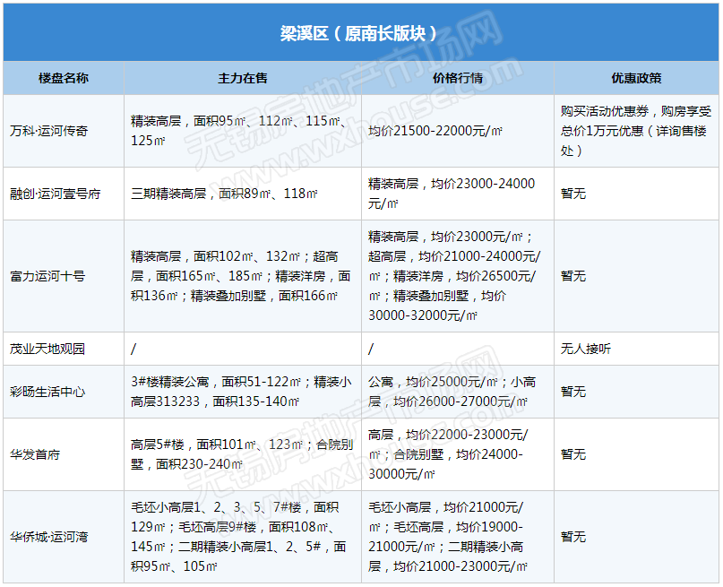Click the 梁溪区（原南长版块） table title
The width and height of the screenshot is (723, 587).
point(360,33)
